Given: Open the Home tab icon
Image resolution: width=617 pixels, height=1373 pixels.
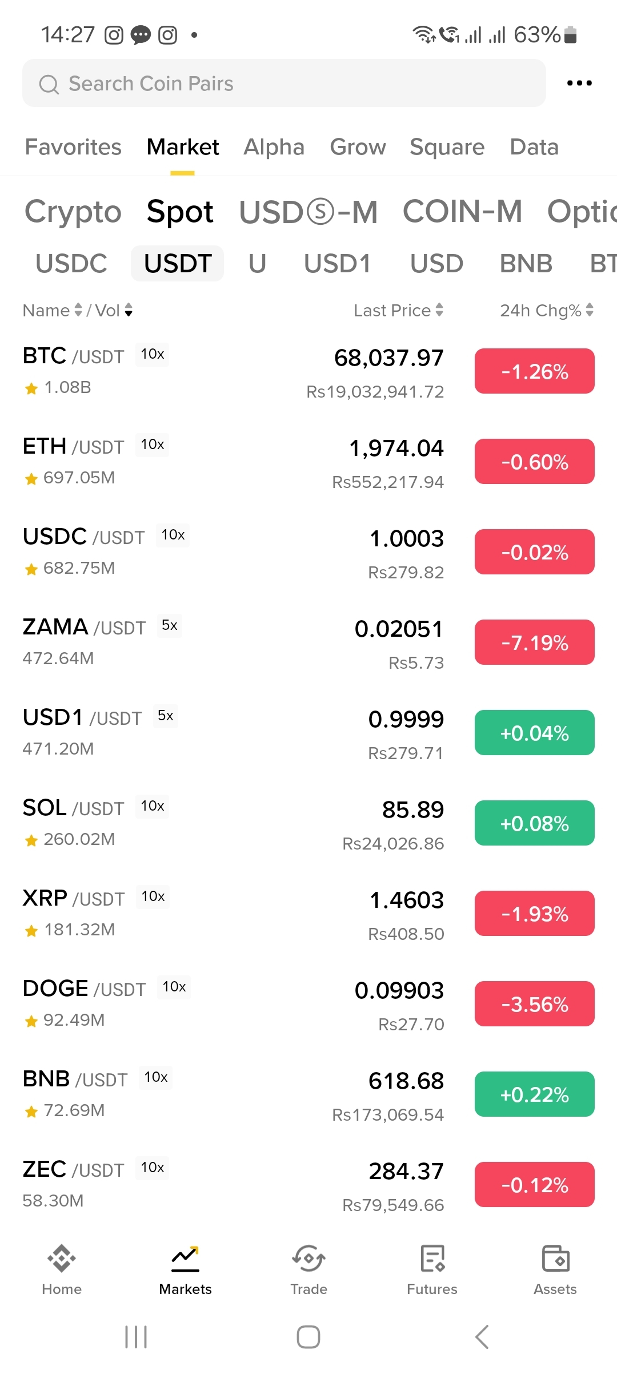Looking at the screenshot, I should (x=62, y=1259).
